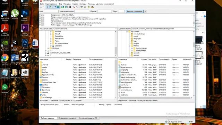Select screenshot.png in remote list

coord(126,90)
